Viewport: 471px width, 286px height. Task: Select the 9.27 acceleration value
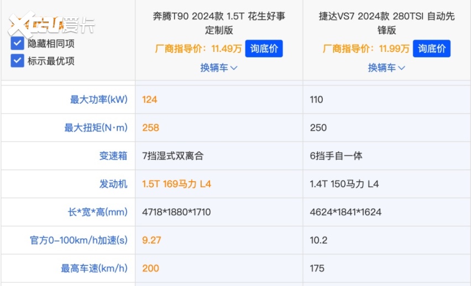151,240
